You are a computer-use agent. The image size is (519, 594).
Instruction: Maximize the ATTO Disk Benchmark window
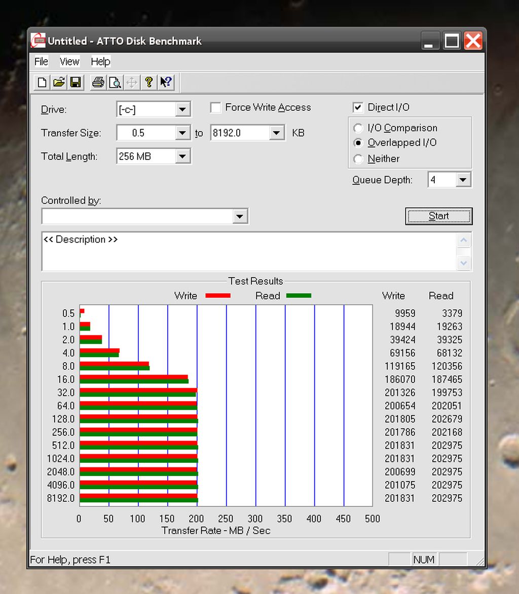point(452,41)
